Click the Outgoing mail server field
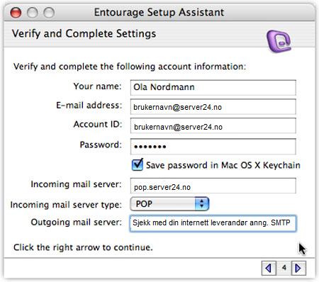 click(x=213, y=223)
